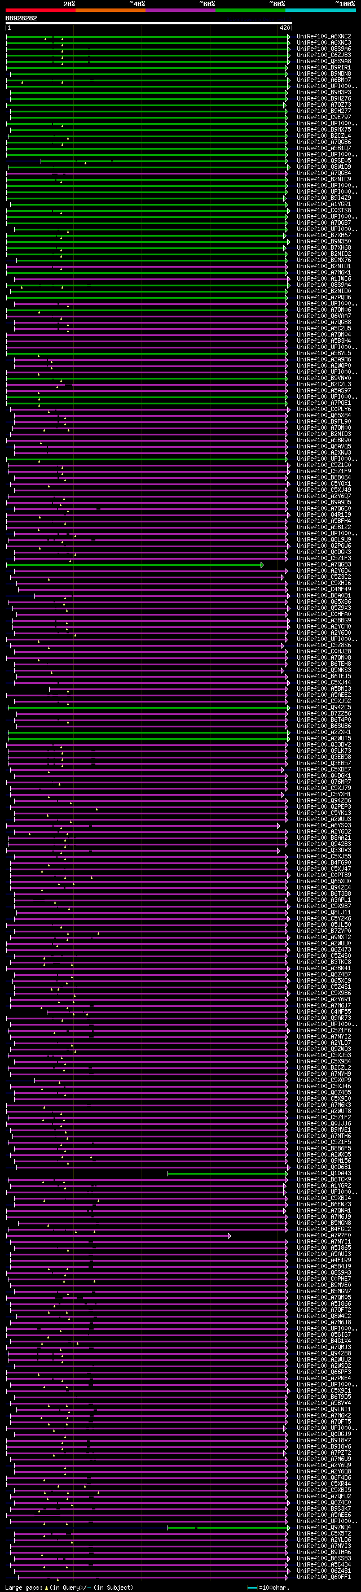Viewport: 361px width, 1592px height.
Task: Click the purple ~60% legend color bar
Action: tap(181, 11)
